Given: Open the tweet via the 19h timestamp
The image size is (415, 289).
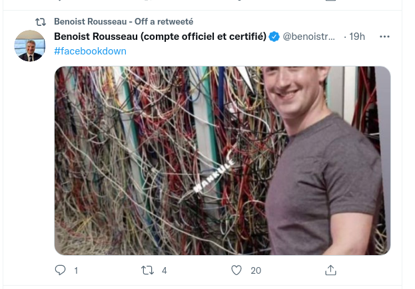Looking at the screenshot, I should tap(358, 37).
